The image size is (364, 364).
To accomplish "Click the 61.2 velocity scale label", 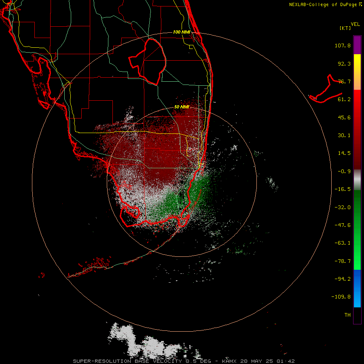I will 344,99.
